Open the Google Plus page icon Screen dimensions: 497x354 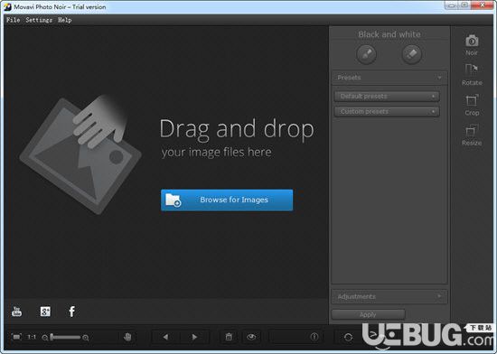coord(45,312)
